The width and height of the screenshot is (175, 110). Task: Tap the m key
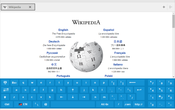pos(104,97)
